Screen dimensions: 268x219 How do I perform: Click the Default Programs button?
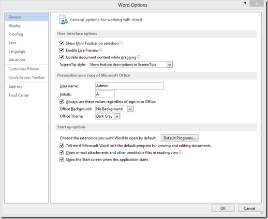pos(180,138)
